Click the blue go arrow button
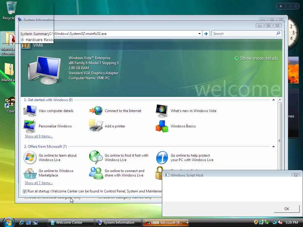303x227 pixels. [206, 34]
